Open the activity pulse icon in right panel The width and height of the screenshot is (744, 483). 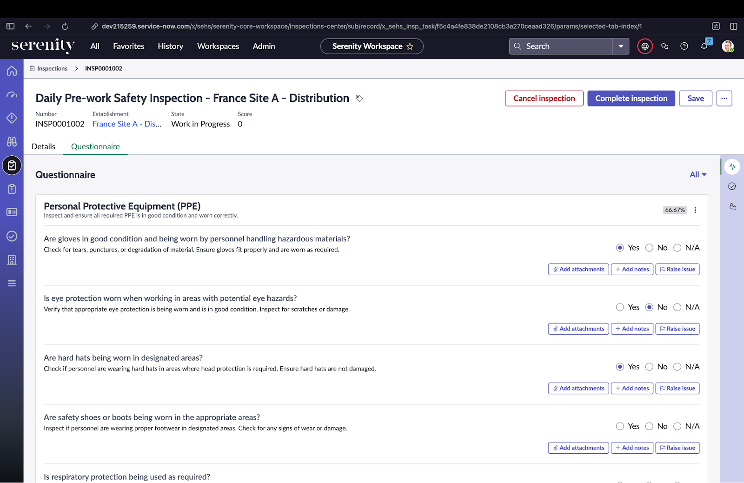point(732,166)
